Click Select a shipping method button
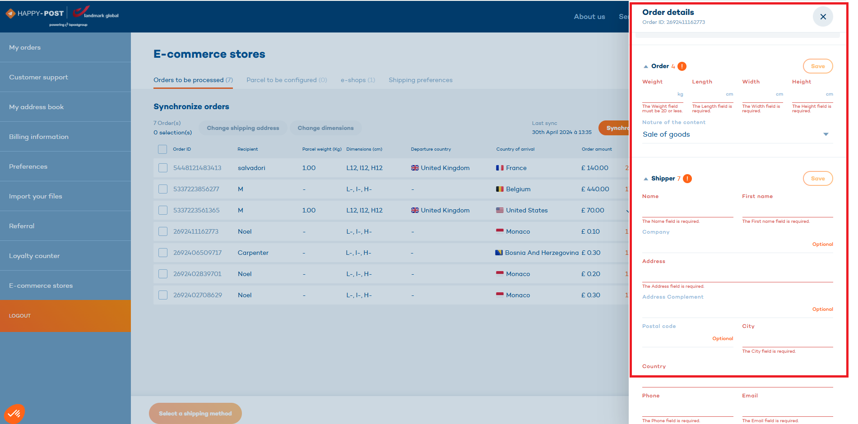 (x=195, y=414)
